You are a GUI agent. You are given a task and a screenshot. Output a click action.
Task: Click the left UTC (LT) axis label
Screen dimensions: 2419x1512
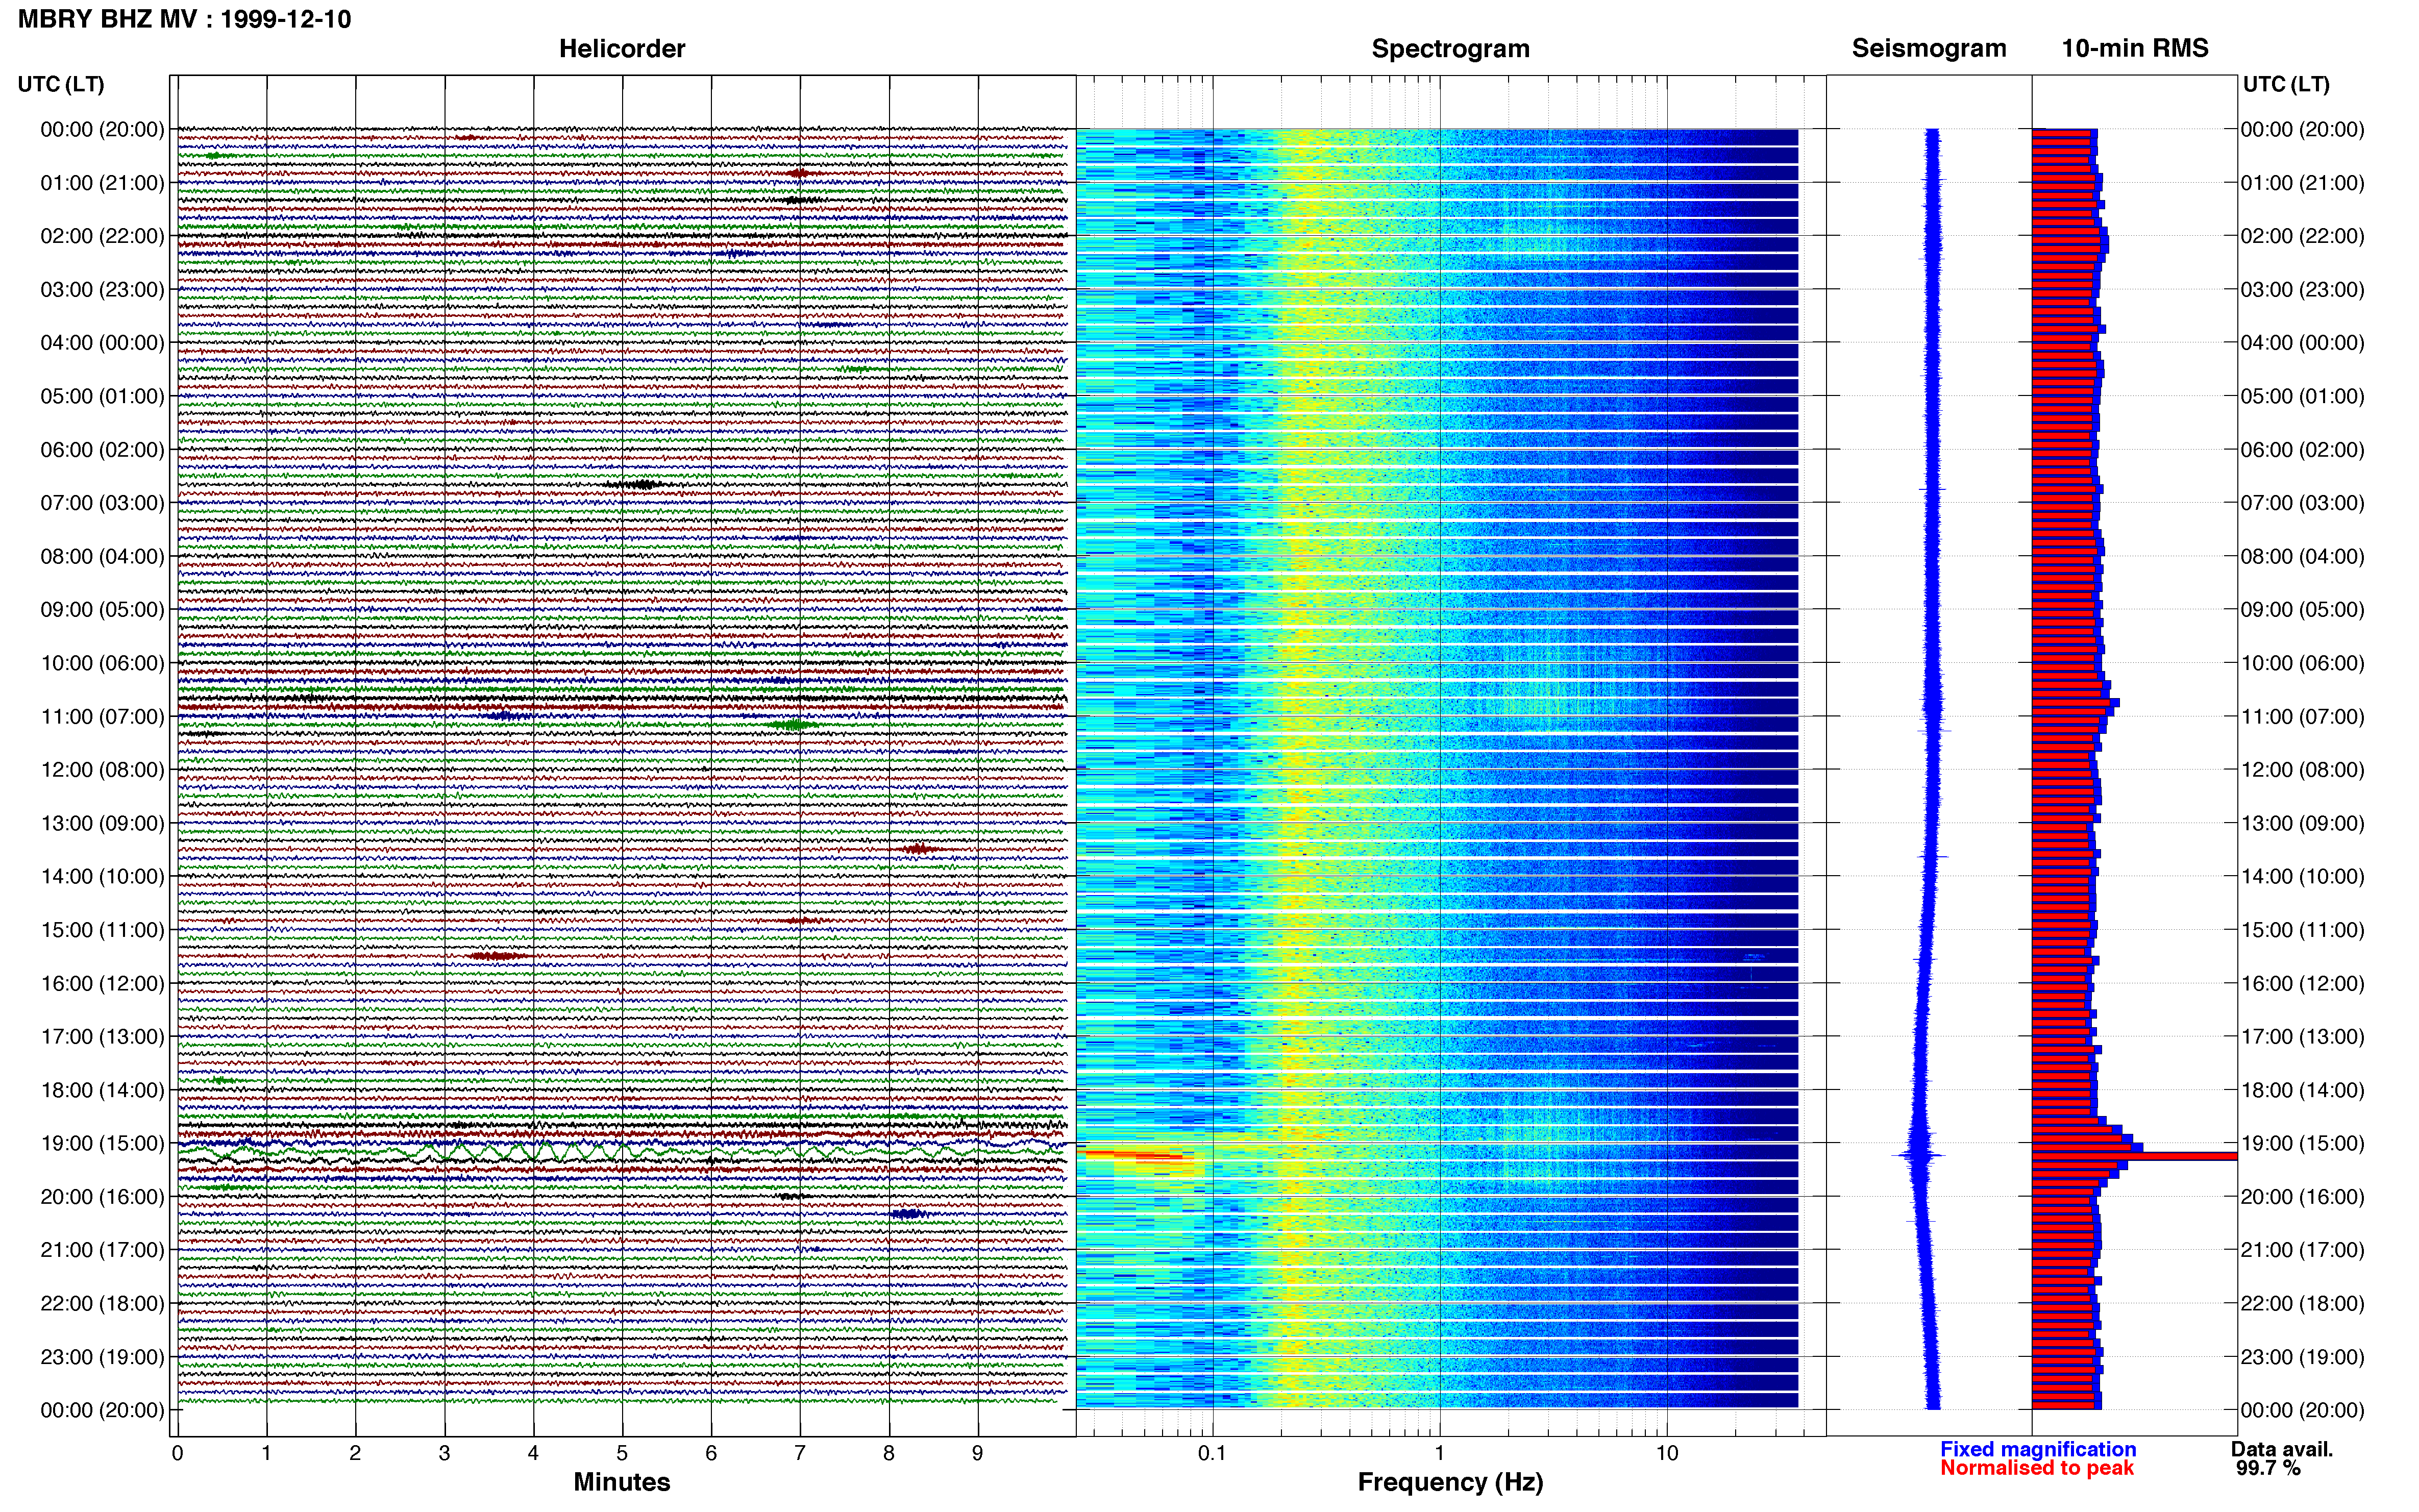point(61,84)
